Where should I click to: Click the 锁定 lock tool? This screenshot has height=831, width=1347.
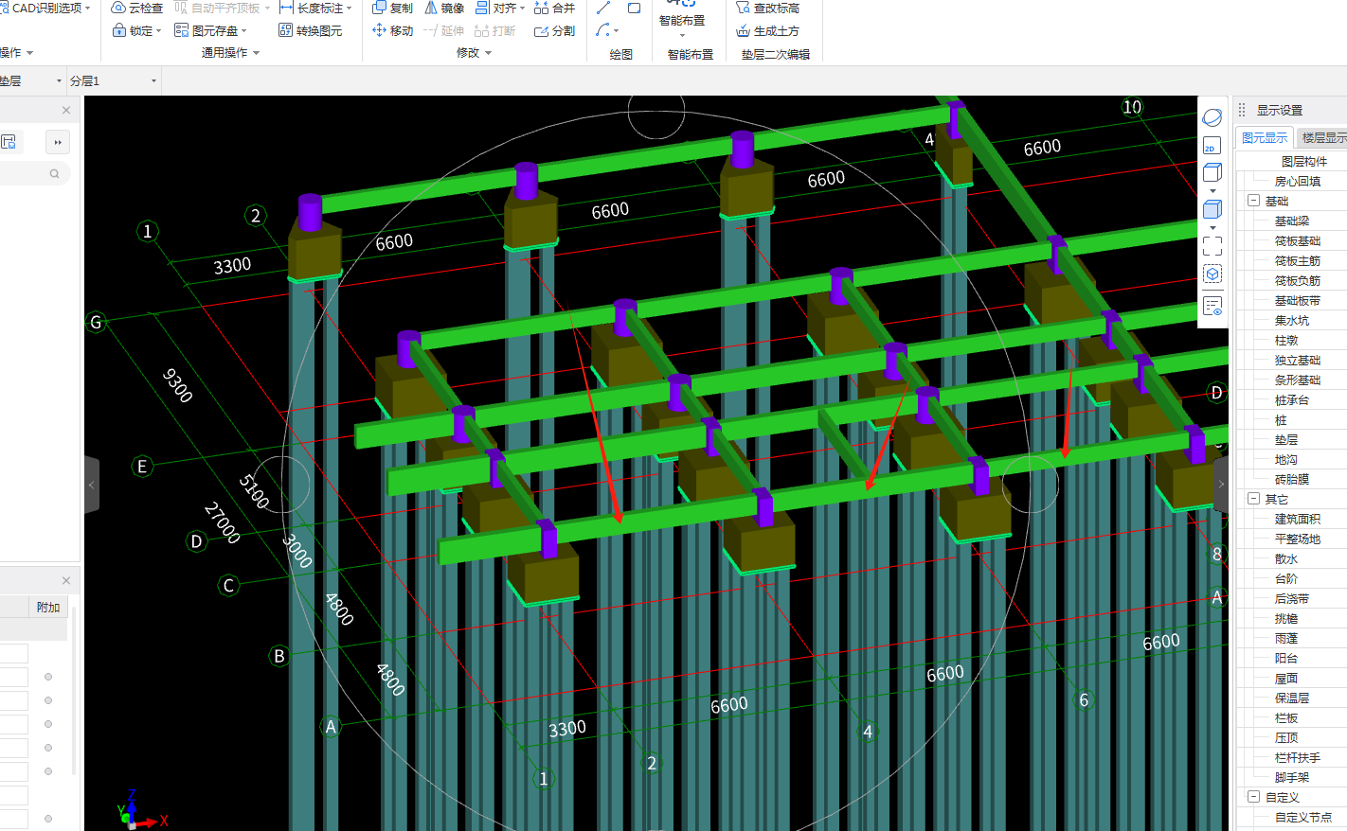click(x=136, y=30)
